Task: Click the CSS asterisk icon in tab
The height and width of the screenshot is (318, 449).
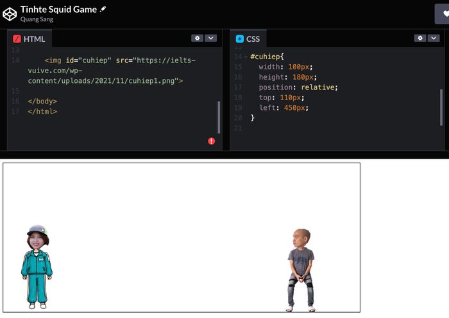Action: [x=240, y=39]
